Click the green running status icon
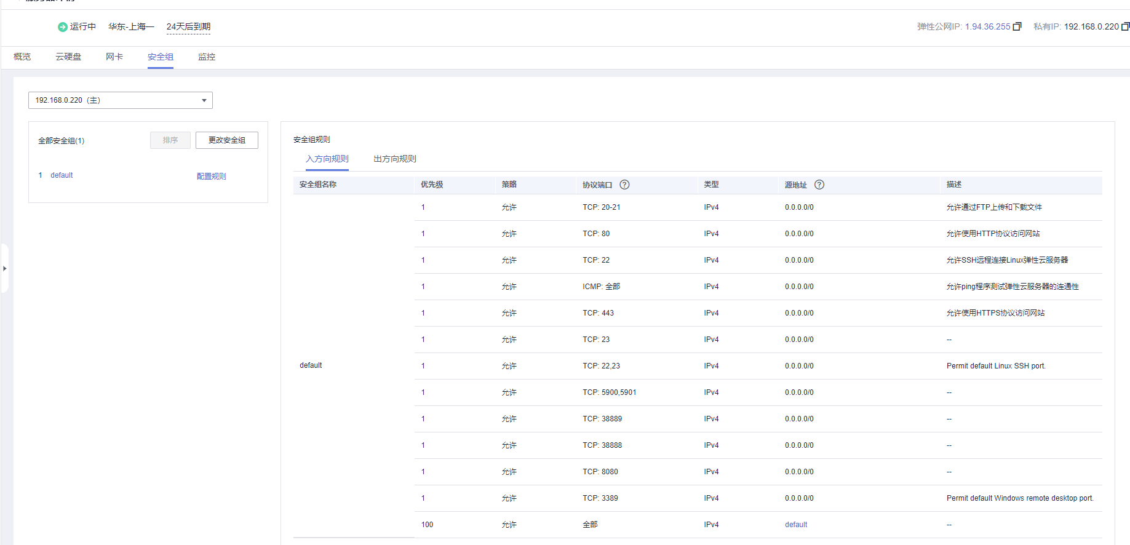The width and height of the screenshot is (1130, 545). pos(63,27)
